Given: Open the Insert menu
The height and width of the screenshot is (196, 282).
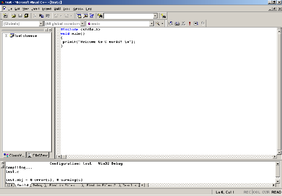Looking at the screenshot, I should [x=36, y=9].
